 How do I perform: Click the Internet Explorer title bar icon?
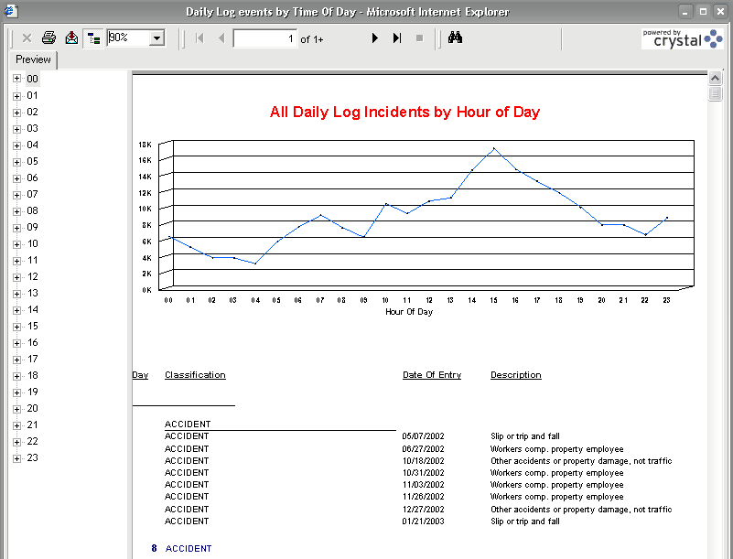coord(10,11)
